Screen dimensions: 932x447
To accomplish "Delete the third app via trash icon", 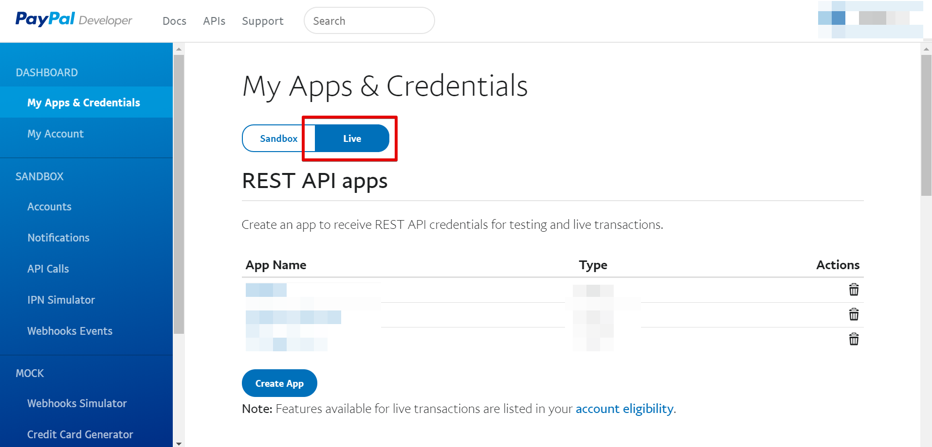I will coord(854,339).
